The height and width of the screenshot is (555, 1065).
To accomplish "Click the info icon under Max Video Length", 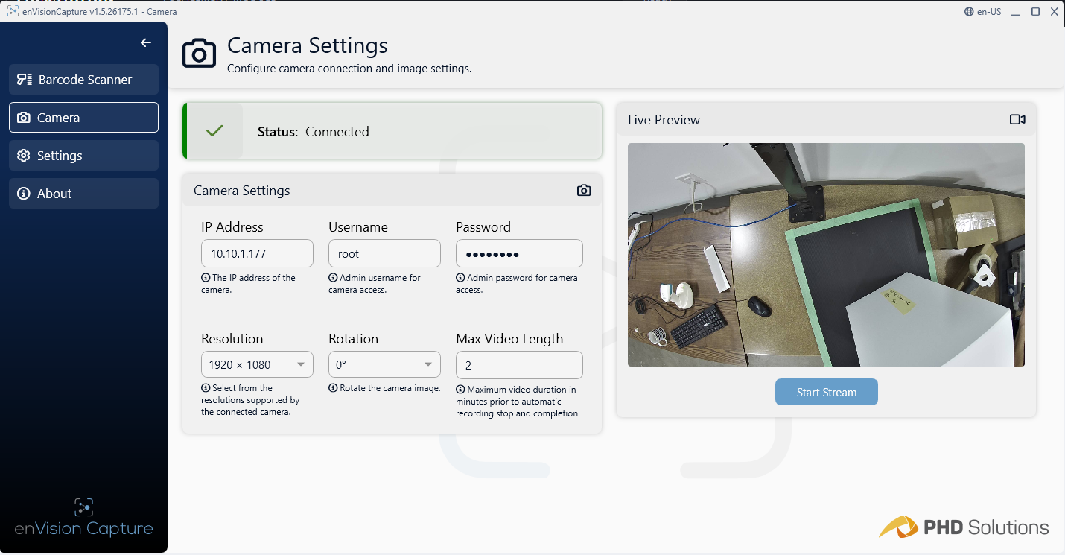I will pyautogui.click(x=460, y=390).
